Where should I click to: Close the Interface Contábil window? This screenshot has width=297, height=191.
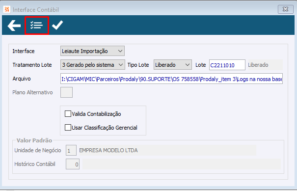click(x=285, y=9)
